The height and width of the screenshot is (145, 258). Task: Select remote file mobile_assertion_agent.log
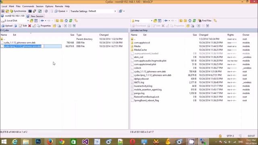coord(148,89)
